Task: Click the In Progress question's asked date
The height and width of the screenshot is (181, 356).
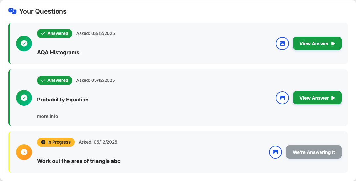Action: coord(98,142)
